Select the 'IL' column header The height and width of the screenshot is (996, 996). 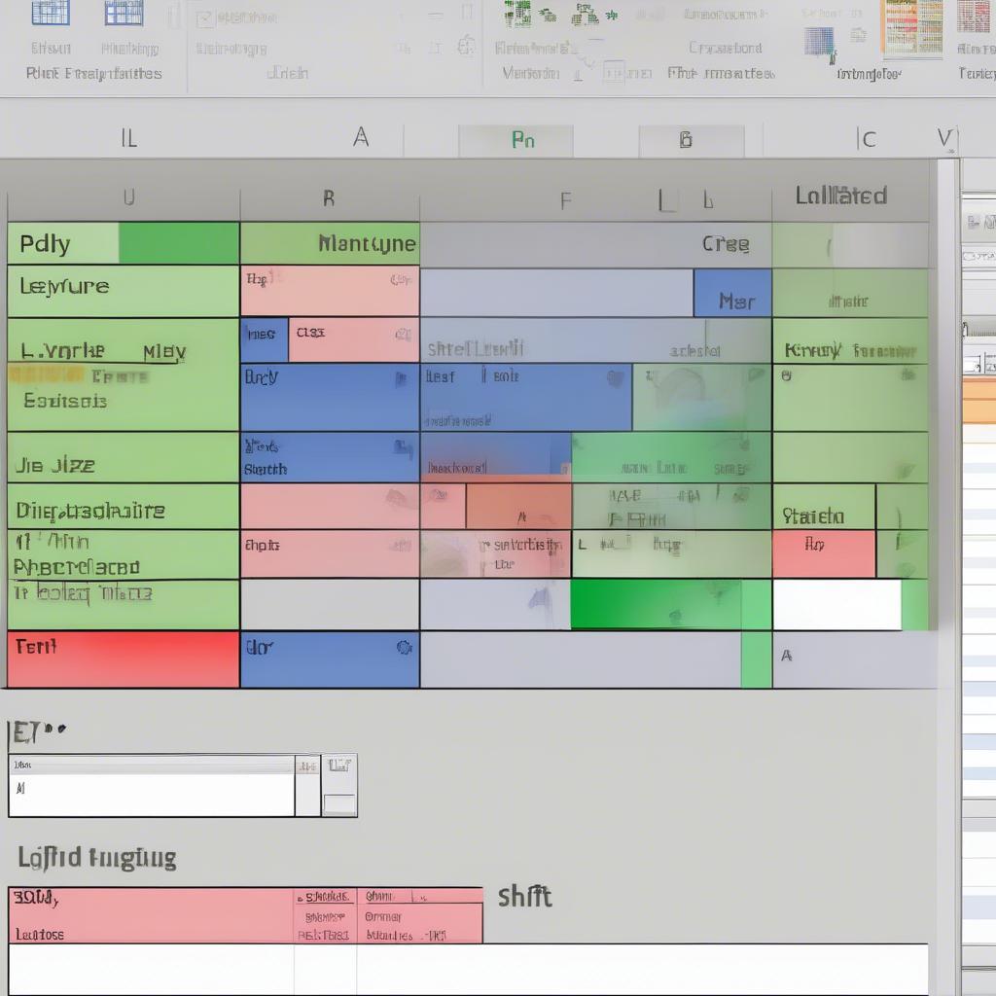tap(129, 137)
